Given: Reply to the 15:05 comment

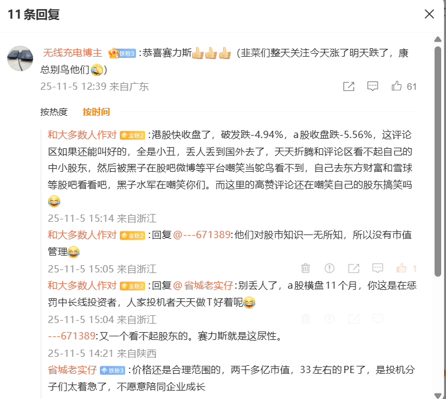Looking at the screenshot, I should coord(378,268).
